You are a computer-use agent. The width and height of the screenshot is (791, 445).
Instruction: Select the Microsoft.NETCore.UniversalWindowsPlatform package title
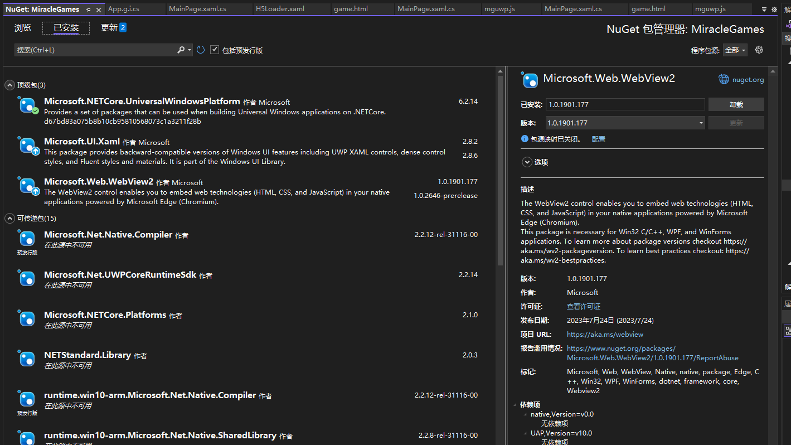click(x=142, y=101)
